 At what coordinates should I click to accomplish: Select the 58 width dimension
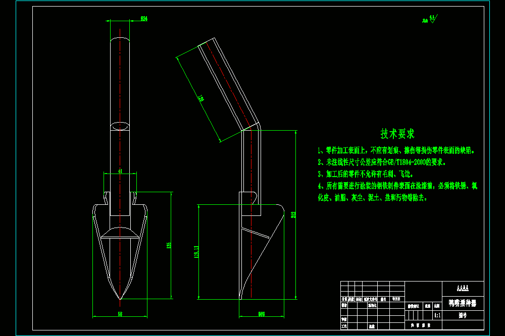pyautogui.click(x=120, y=314)
